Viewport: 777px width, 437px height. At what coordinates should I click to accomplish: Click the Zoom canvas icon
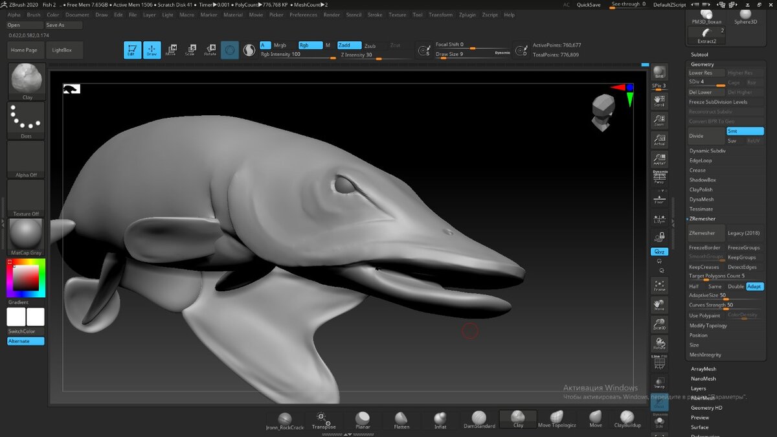coord(659,120)
